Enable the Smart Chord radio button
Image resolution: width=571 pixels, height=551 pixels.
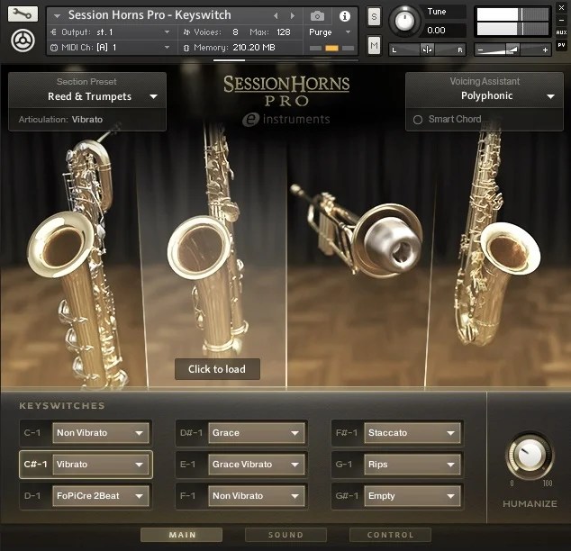418,120
